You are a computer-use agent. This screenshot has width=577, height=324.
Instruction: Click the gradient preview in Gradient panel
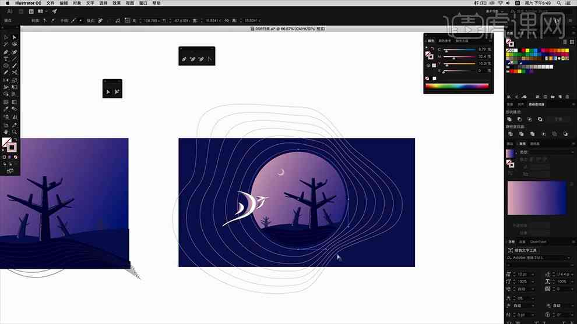click(x=537, y=198)
